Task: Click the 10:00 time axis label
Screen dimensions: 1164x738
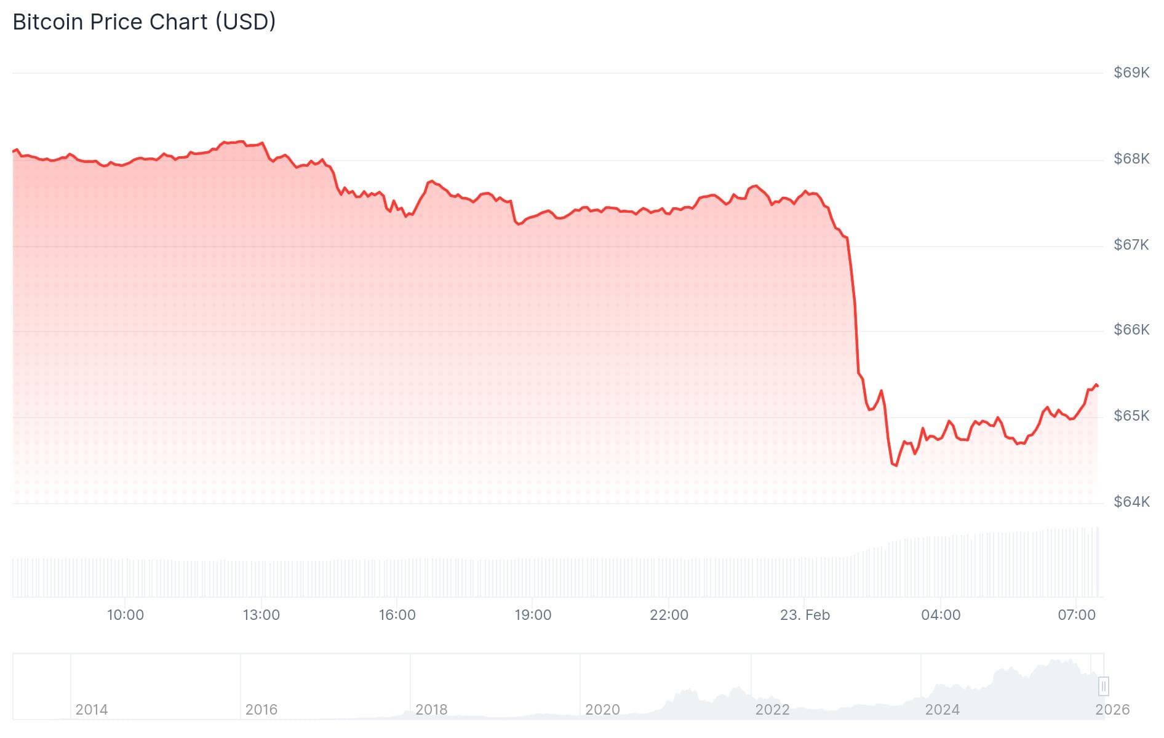Action: coord(126,615)
